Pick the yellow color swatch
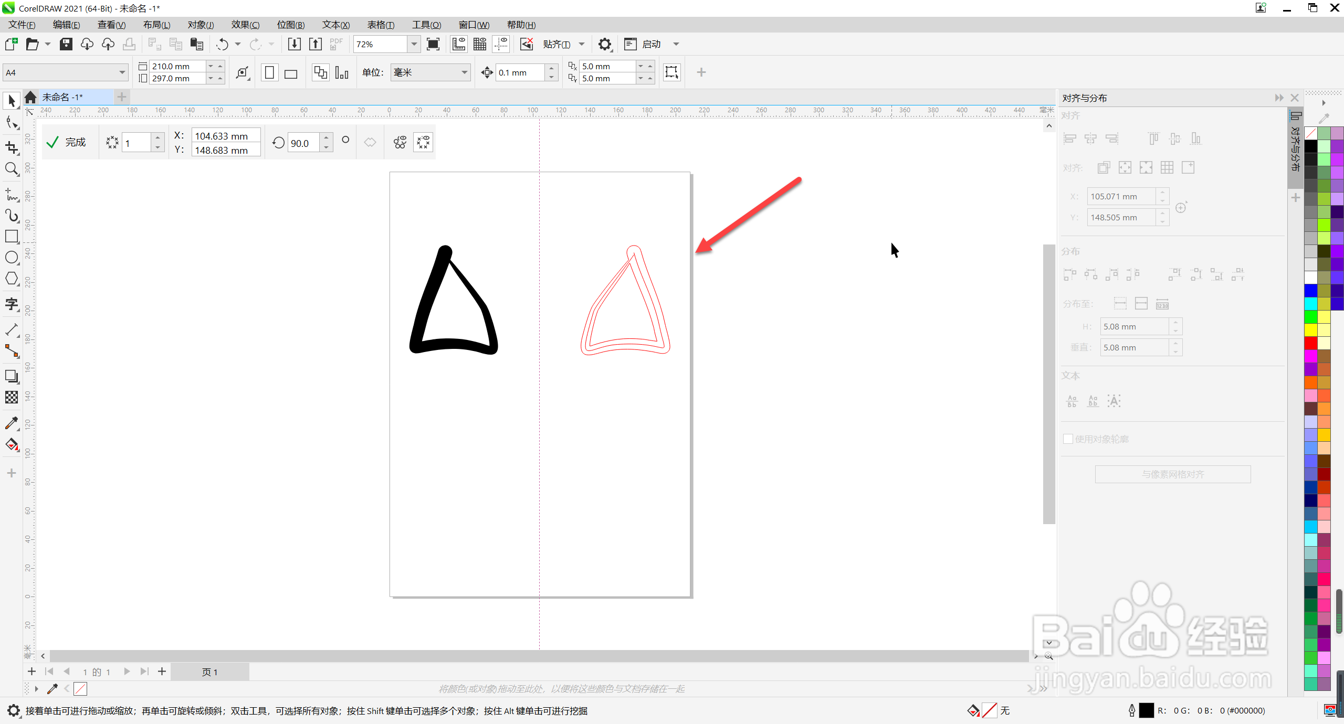This screenshot has height=724, width=1344. (1311, 330)
